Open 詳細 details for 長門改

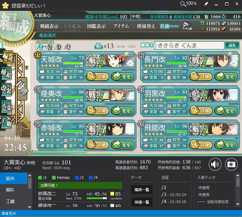(x=201, y=77)
